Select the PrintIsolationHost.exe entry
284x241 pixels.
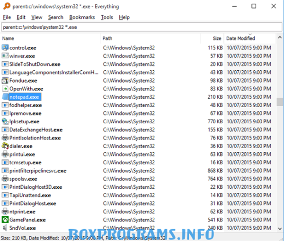pyautogui.click(x=35, y=138)
